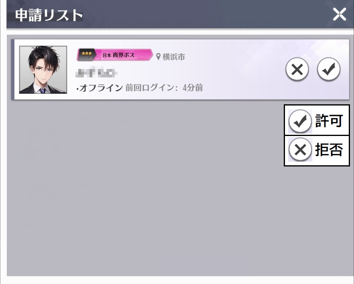354x284 pixels.
Task: Select the 拒否 label in the legend
Action: pos(329,150)
